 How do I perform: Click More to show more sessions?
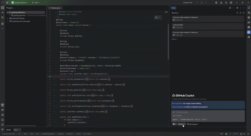[174, 39]
